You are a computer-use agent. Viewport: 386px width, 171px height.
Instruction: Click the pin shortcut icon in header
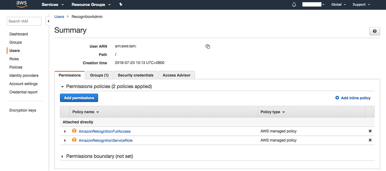[121, 5]
